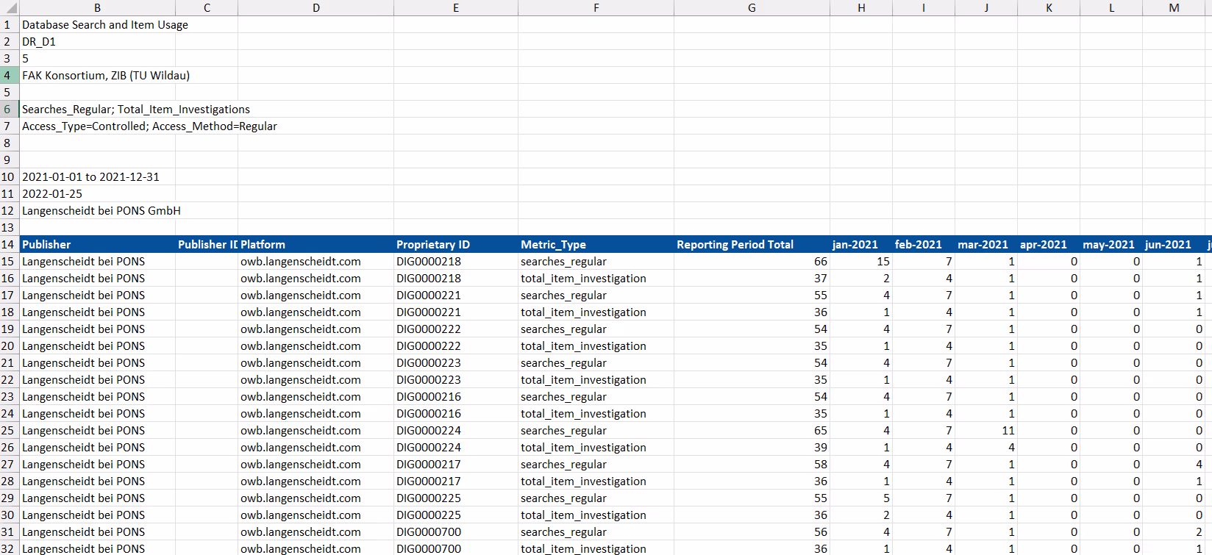Screen dimensions: 1212x555
Task: Click the 'mar-2021' header cell
Action: click(986, 245)
